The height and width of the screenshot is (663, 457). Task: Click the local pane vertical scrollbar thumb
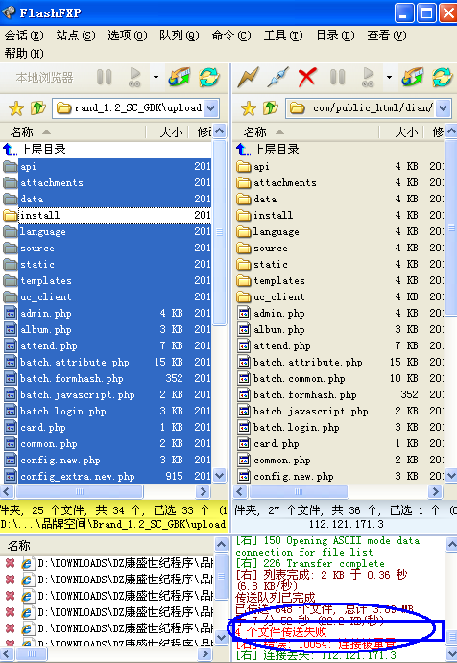point(220,231)
